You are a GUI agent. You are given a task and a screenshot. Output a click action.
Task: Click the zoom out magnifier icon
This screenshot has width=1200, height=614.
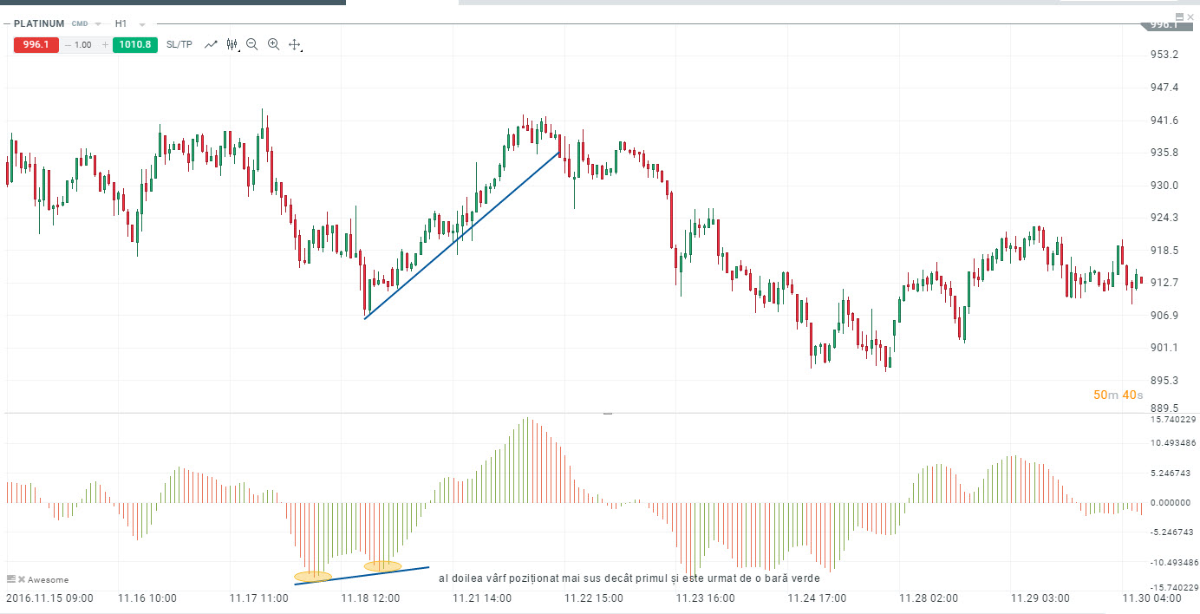click(x=251, y=43)
